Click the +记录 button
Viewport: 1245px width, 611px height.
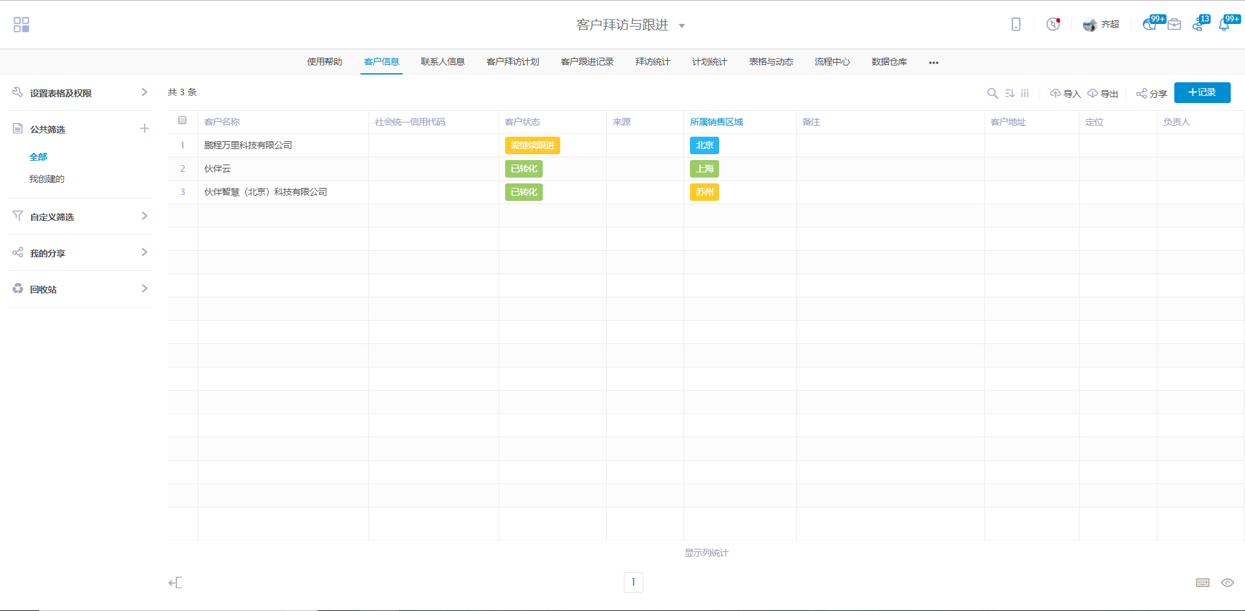(1202, 93)
